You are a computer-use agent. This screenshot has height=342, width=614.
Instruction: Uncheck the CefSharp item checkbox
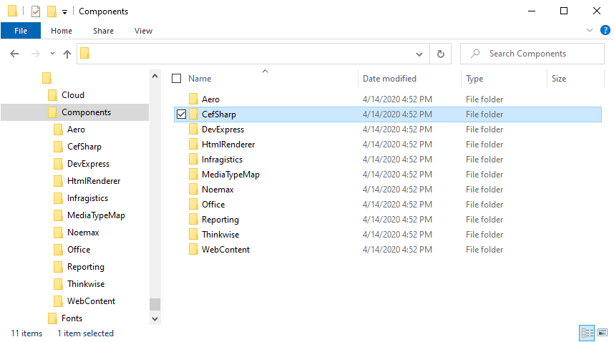181,114
